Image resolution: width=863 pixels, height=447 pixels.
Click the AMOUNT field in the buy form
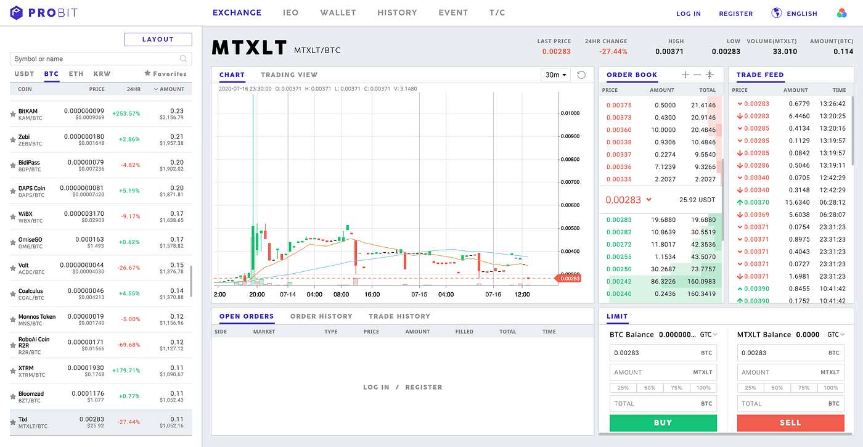(x=663, y=372)
